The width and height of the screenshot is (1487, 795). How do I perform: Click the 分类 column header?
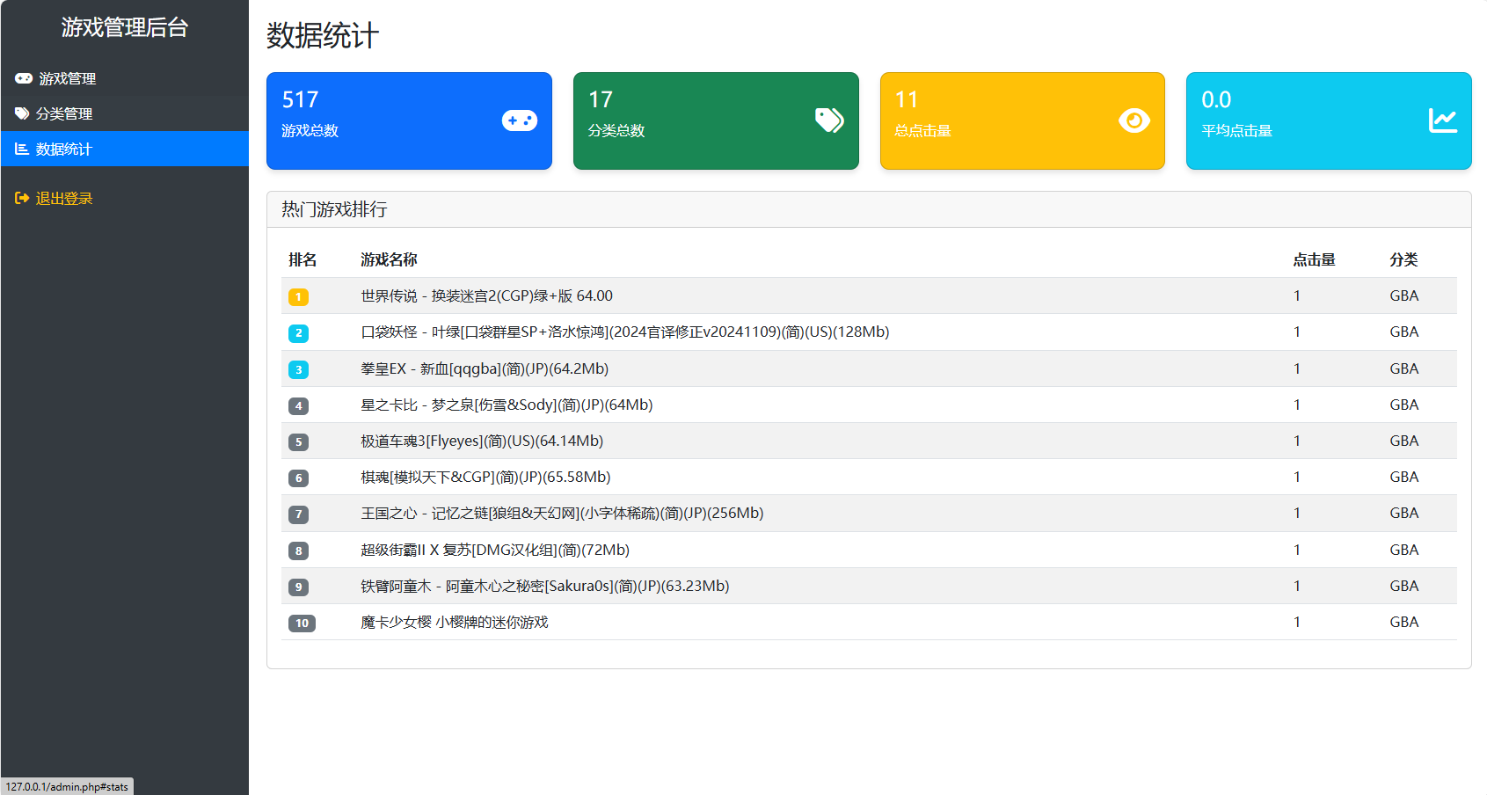(x=1403, y=259)
